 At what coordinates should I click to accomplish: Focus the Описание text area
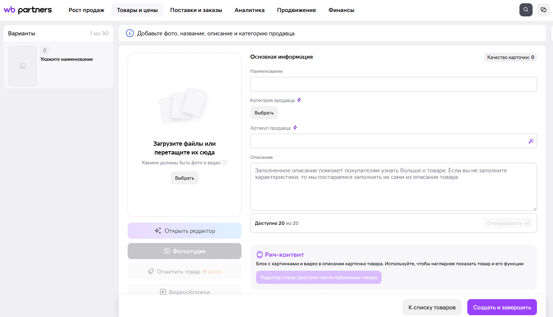(x=393, y=187)
